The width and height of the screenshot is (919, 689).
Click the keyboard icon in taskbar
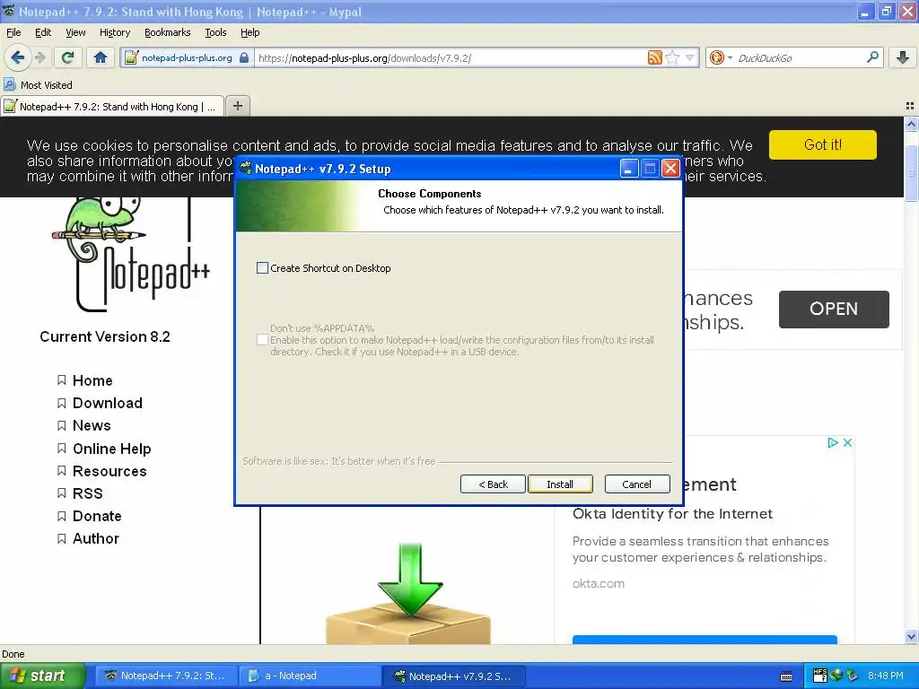786,676
